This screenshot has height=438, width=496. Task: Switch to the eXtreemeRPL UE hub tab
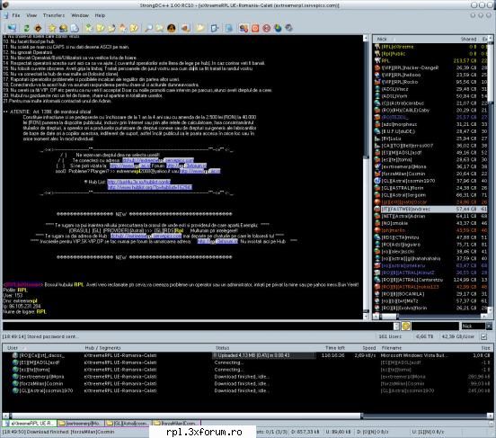click(29, 423)
